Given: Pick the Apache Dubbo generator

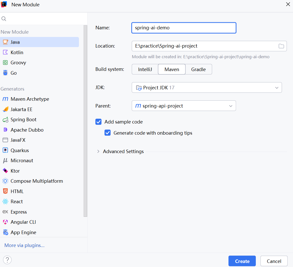Looking at the screenshot, I should [x=39, y=130].
